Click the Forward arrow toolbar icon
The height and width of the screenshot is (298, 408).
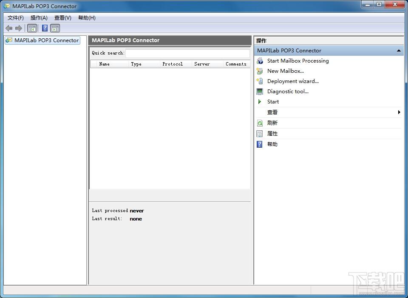click(x=18, y=28)
